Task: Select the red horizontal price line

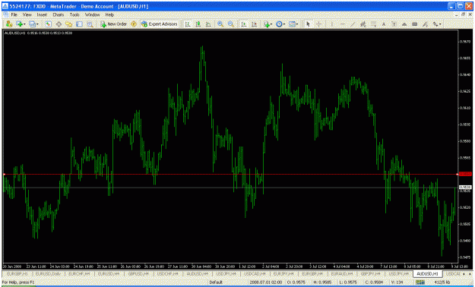Action: (x=230, y=175)
